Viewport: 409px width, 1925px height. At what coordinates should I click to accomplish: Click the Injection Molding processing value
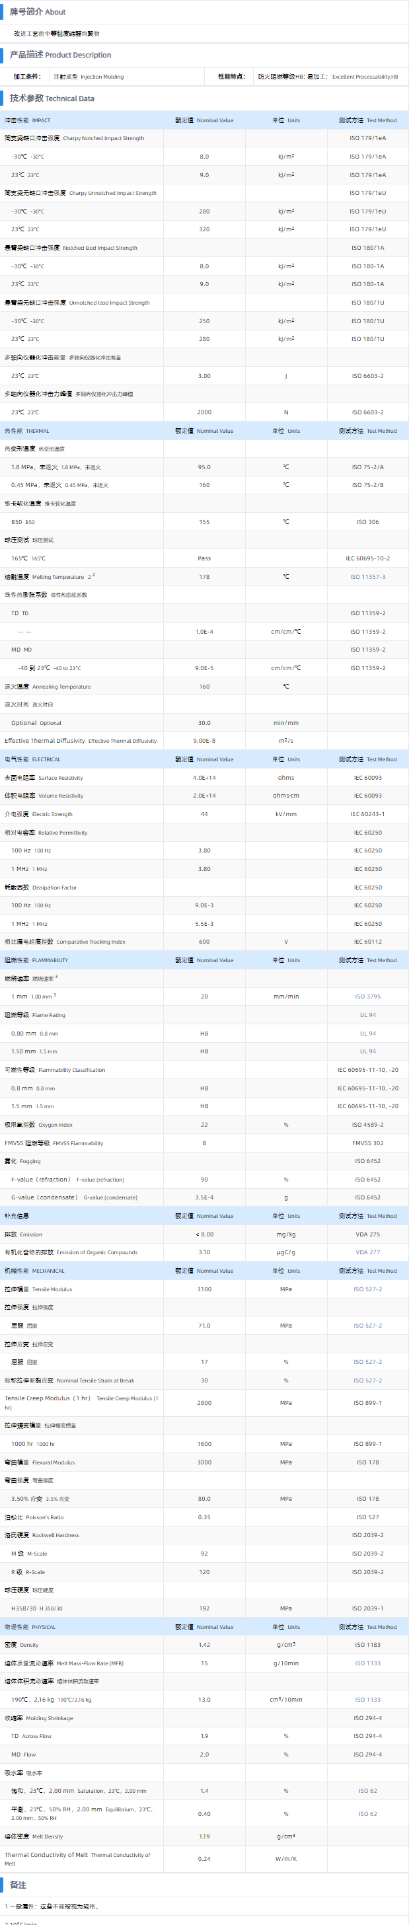pyautogui.click(x=102, y=77)
